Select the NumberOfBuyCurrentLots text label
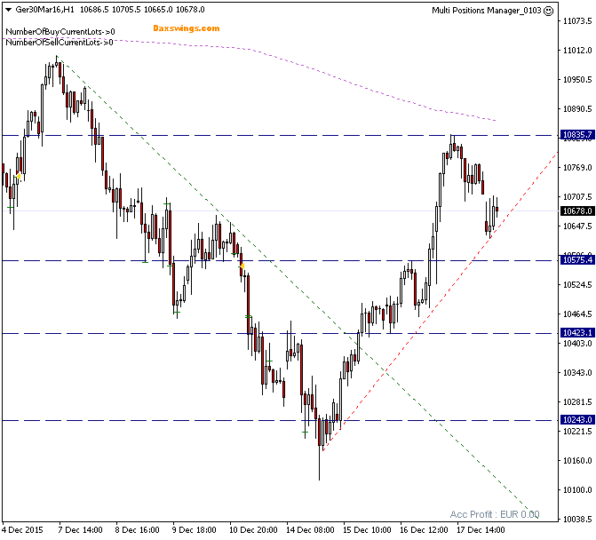 (x=60, y=32)
